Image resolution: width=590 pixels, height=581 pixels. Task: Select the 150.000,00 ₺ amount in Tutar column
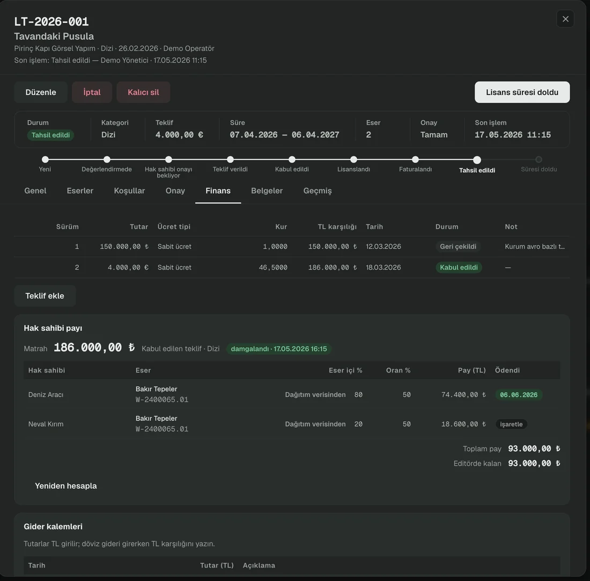(x=124, y=247)
